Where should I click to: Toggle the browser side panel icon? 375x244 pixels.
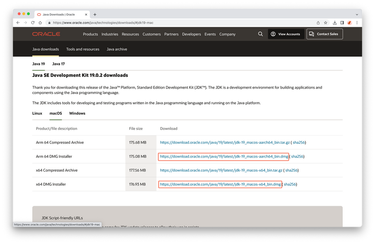click(x=342, y=23)
